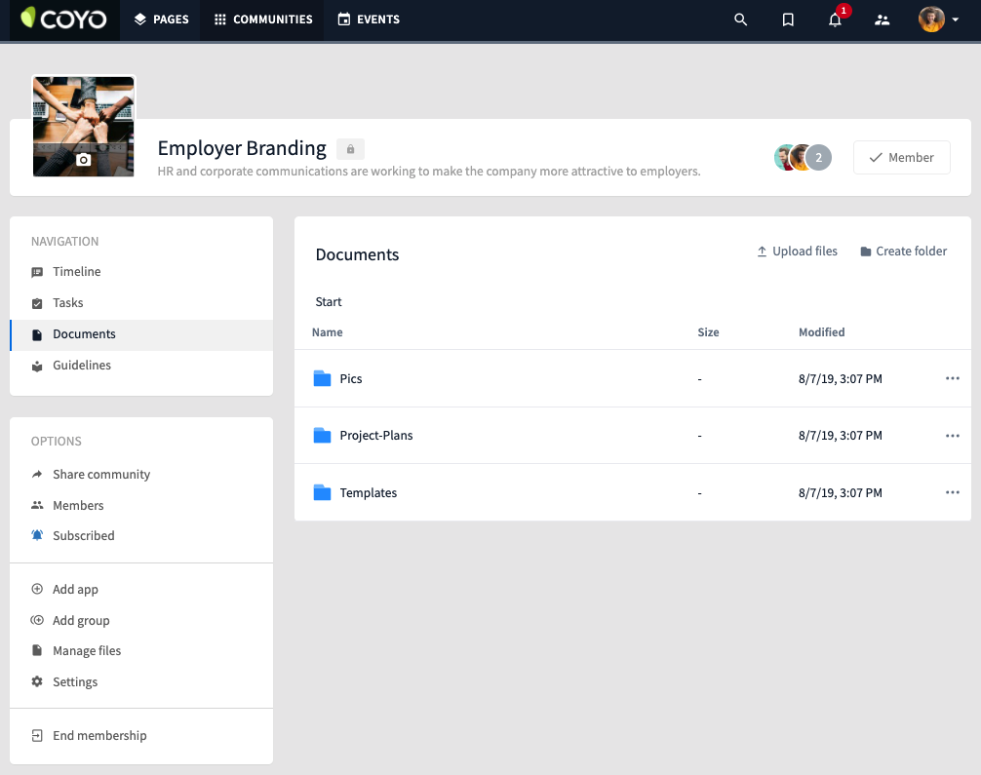Click the Project-Plans folder icon
This screenshot has width=981, height=775.
pos(322,436)
